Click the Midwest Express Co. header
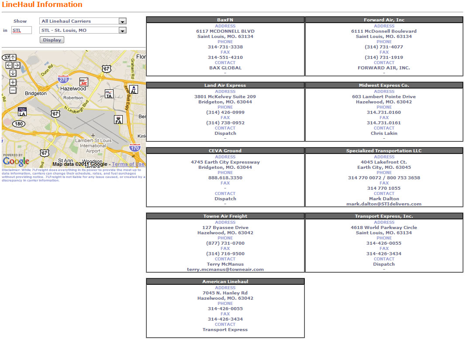 click(384, 85)
